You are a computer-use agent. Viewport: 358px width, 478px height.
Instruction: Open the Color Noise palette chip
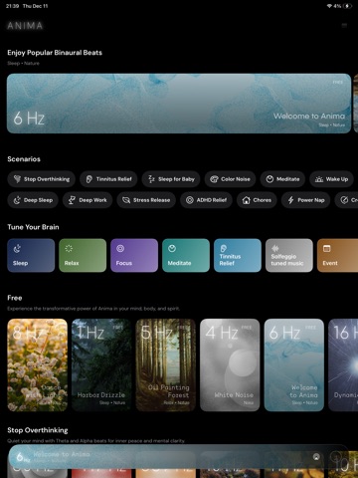230,179
